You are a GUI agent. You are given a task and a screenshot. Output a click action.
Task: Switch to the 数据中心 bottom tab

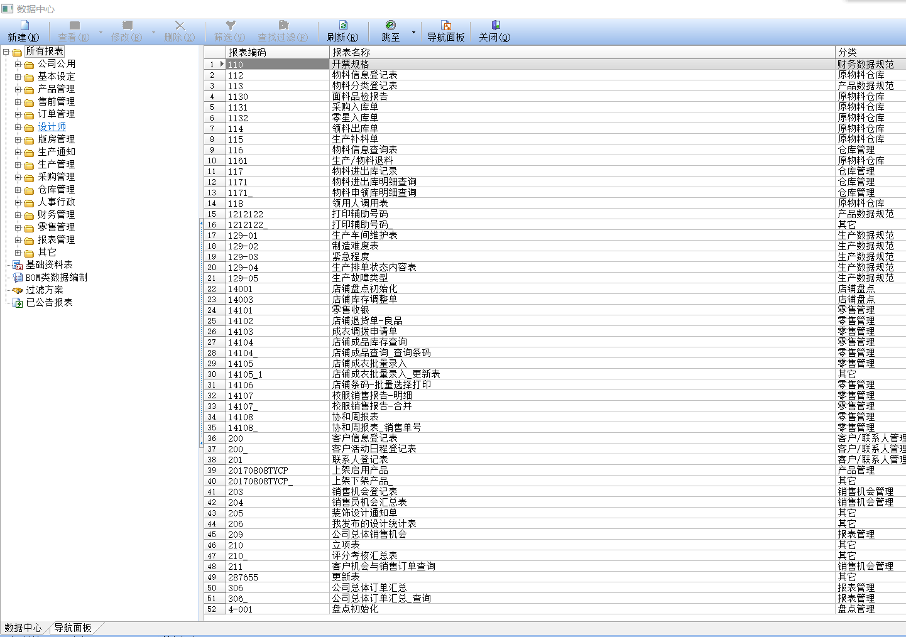(x=23, y=628)
